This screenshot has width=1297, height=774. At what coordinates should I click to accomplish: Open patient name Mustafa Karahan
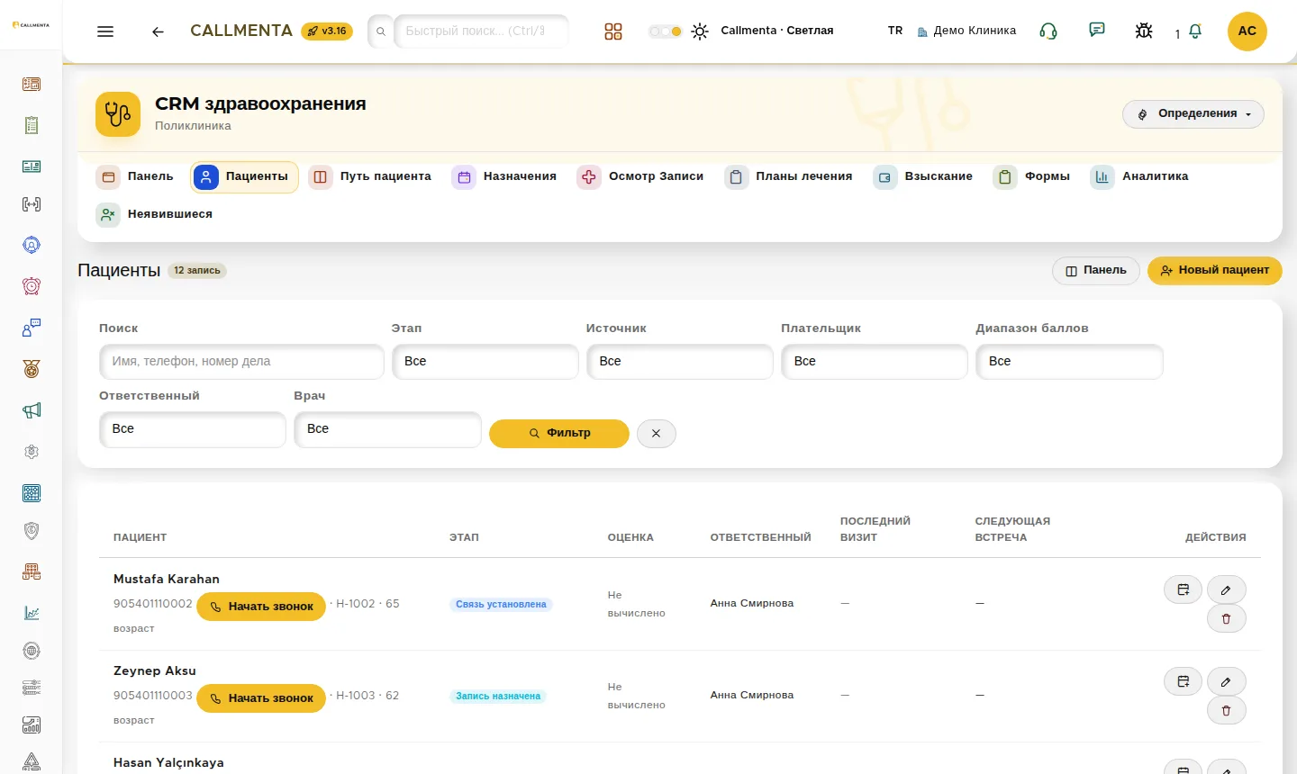167,579
